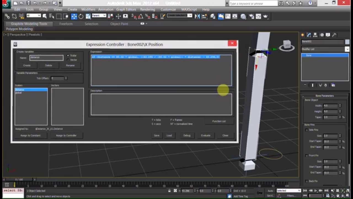353x199 pixels.
Task: Switch to Hierarchy command panel tab
Action: point(315,35)
